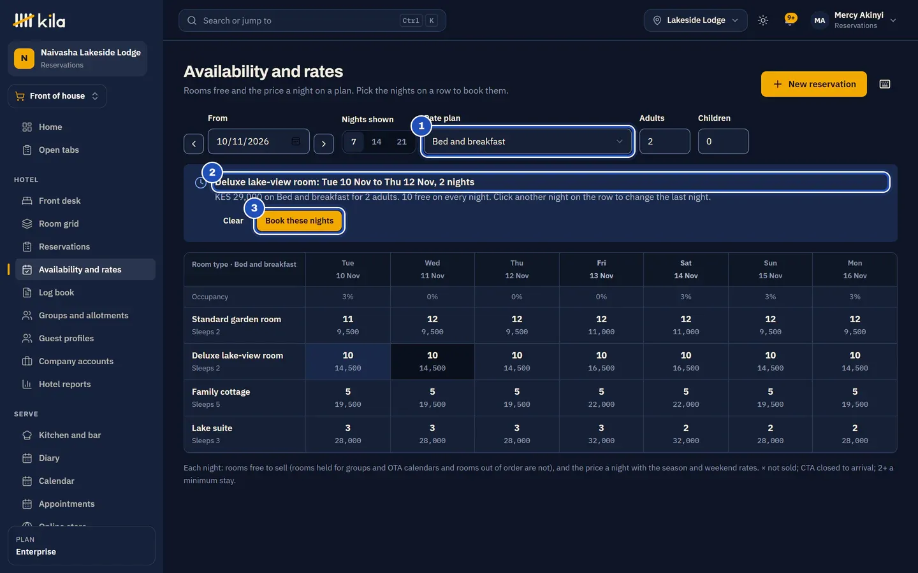The width and height of the screenshot is (918, 573).
Task: Expand the Mercy Akinyi user menu
Action: pos(854,20)
